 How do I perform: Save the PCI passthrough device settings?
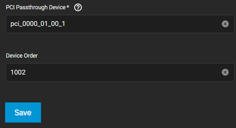(x=23, y=113)
